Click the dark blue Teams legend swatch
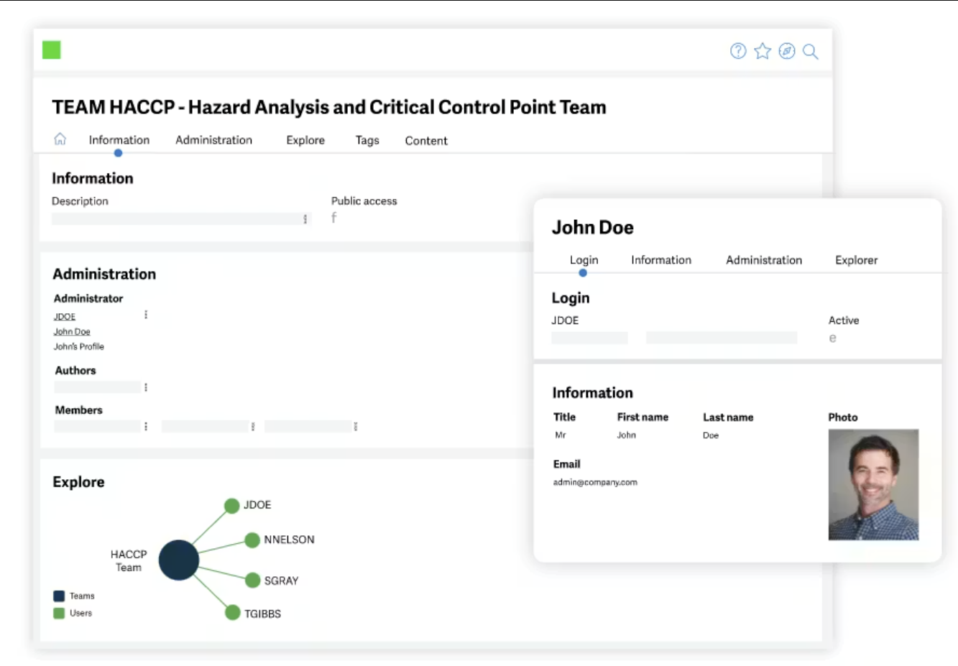The image size is (958, 666). [59, 596]
